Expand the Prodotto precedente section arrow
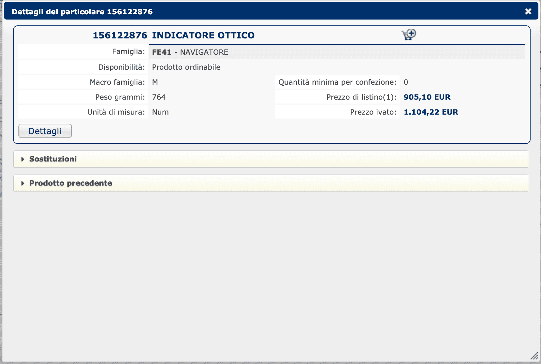 point(23,183)
